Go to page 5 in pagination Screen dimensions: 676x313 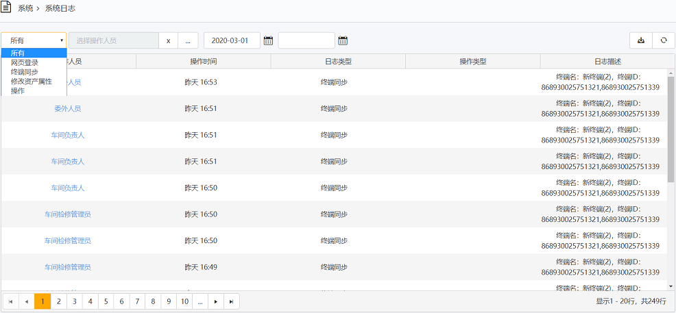[x=106, y=301]
